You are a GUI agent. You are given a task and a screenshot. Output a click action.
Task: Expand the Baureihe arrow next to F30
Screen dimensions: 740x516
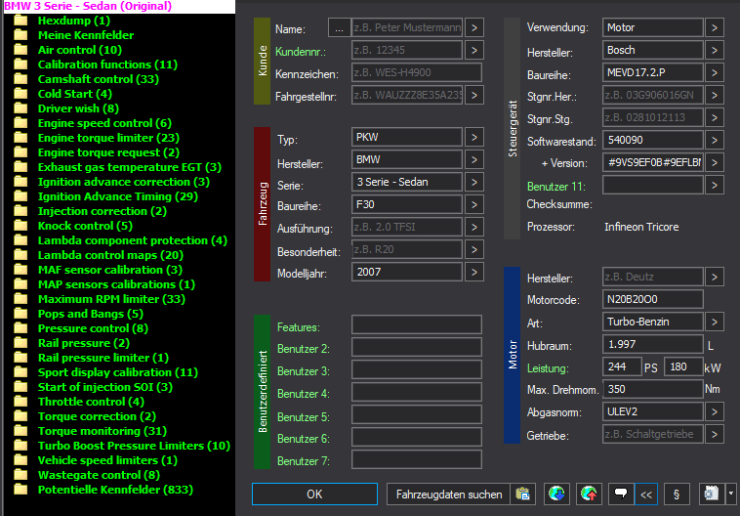tap(474, 204)
